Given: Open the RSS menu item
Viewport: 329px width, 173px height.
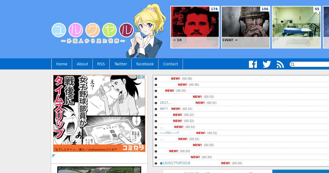Looking at the screenshot, I should coord(101,64).
